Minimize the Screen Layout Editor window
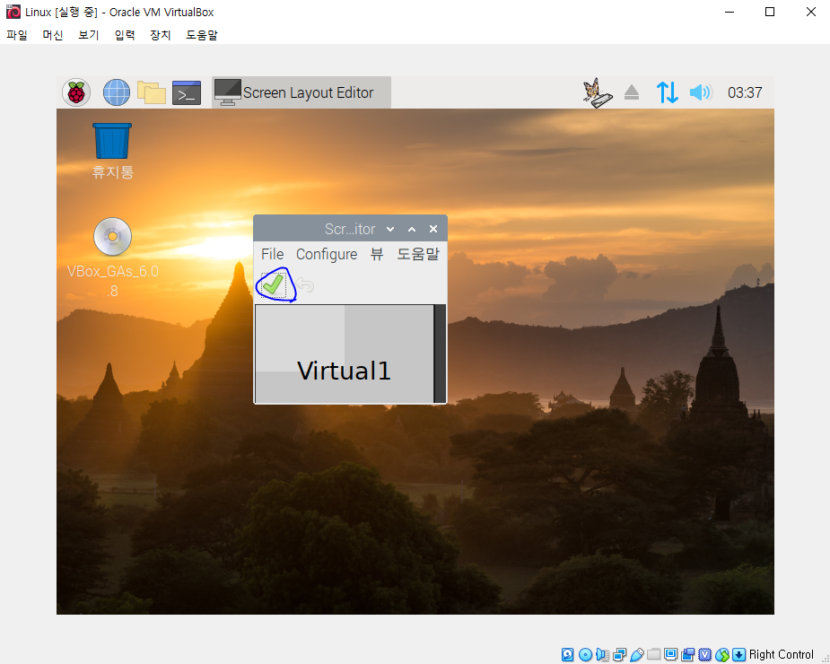The image size is (830, 664). [x=390, y=230]
